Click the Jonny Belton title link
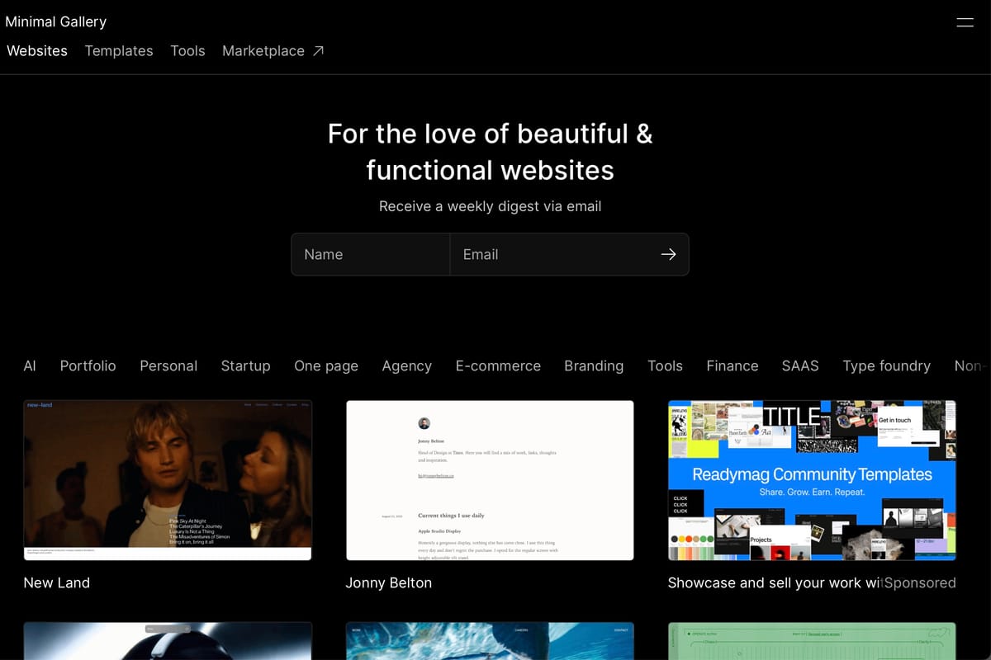Viewport: 991px width, 660px height. pyautogui.click(x=388, y=582)
